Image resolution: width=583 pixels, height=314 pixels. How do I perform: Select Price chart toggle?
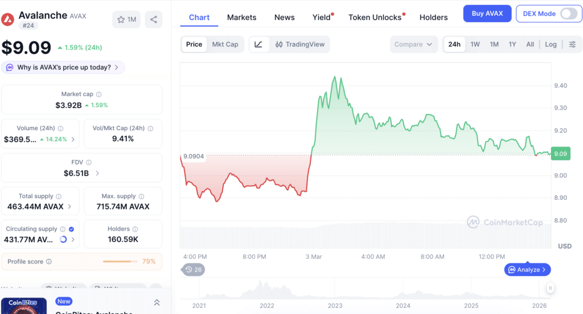point(194,44)
